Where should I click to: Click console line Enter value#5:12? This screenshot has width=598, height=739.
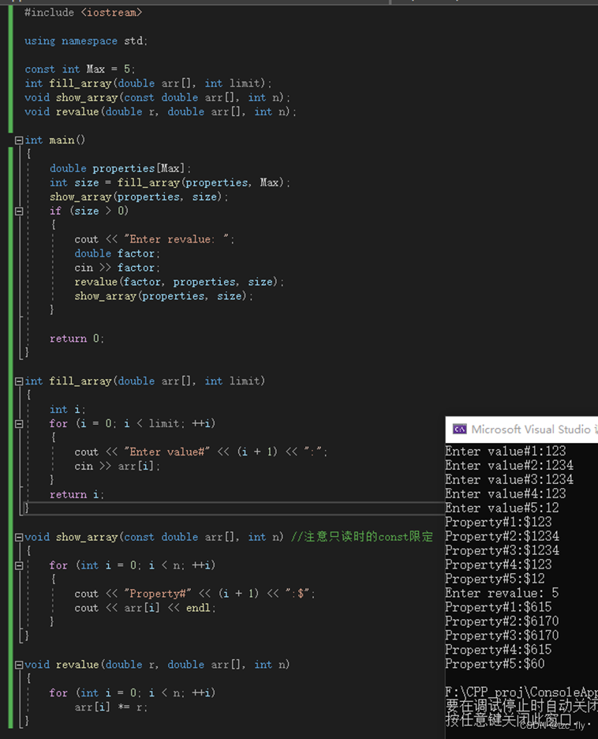(503, 508)
